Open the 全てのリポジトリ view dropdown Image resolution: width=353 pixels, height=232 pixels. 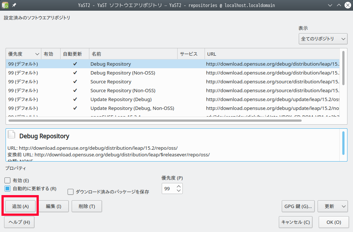click(323, 39)
